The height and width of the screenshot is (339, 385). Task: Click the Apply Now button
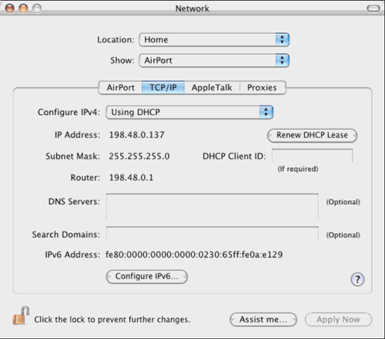(338, 320)
